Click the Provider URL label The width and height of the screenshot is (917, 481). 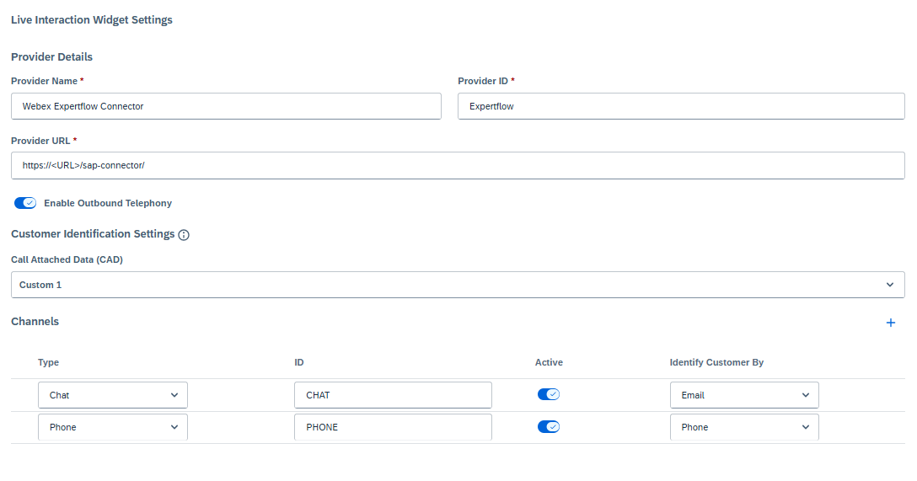[x=40, y=141]
